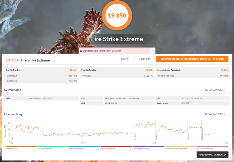Toggle GPU Taktfrequenz legend line

(212, 147)
